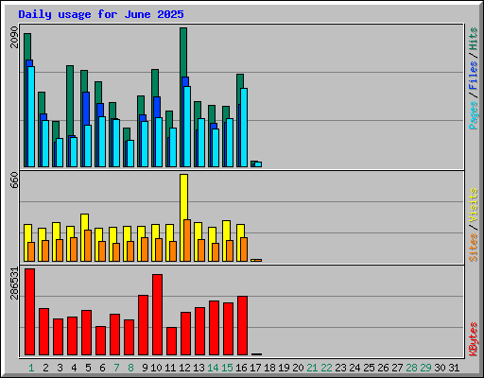The image size is (484, 378).
Task: Click the red KBytes bar for day 1
Action: [29, 312]
